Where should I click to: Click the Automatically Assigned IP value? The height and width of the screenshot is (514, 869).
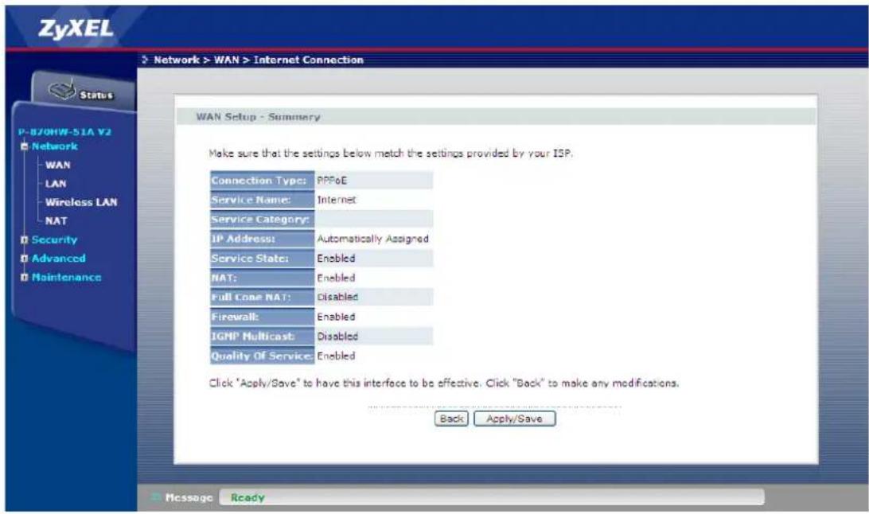pyautogui.click(x=372, y=239)
